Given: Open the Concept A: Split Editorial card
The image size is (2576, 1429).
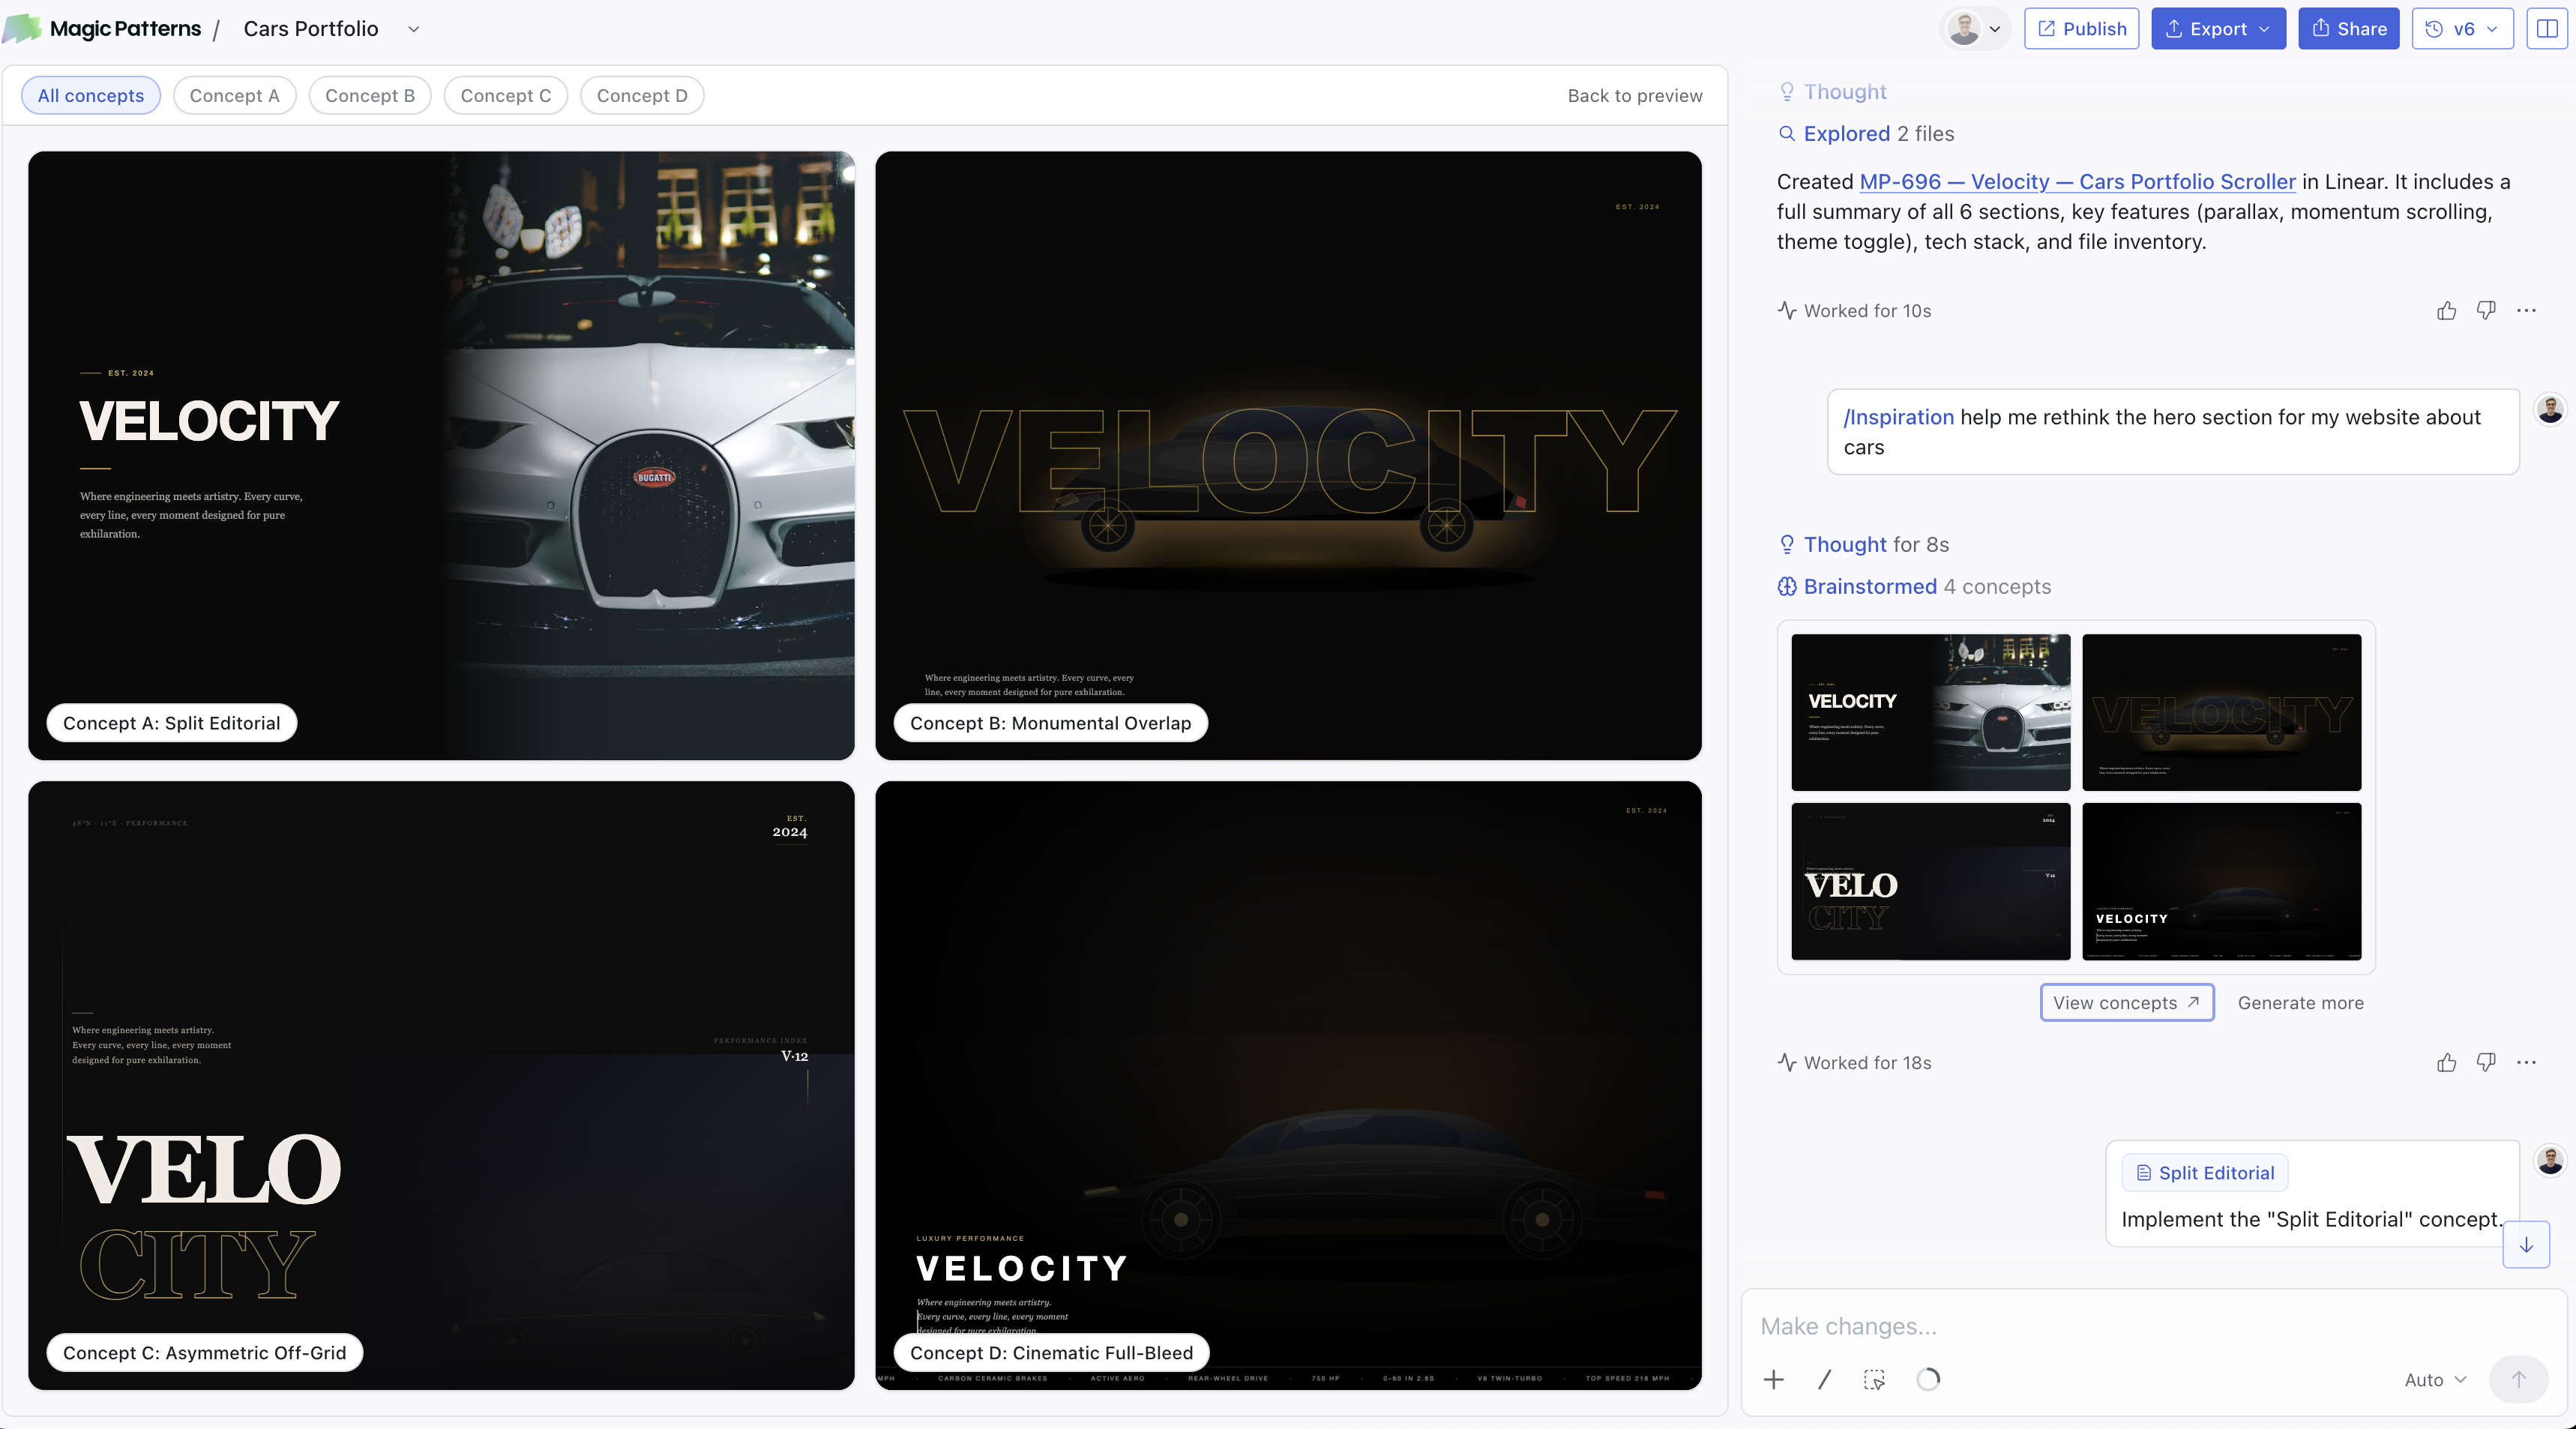Looking at the screenshot, I should point(441,455).
